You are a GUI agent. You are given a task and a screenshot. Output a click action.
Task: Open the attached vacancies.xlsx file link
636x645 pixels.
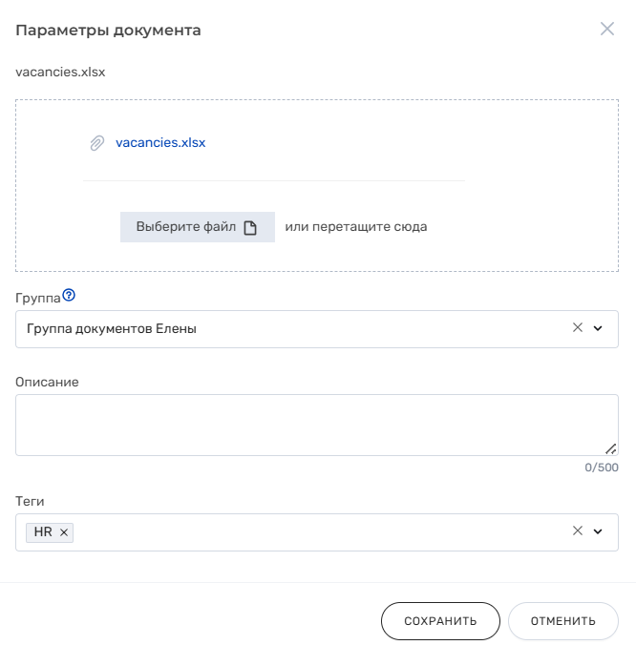160,143
